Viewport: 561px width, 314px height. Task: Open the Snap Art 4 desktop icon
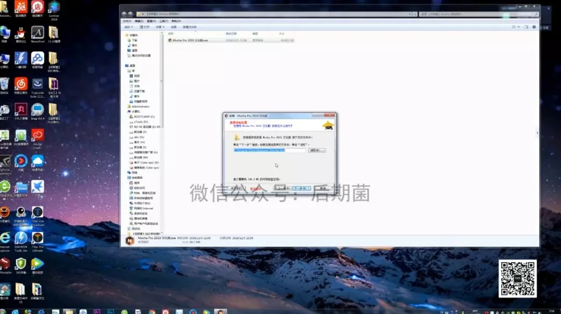point(37,110)
